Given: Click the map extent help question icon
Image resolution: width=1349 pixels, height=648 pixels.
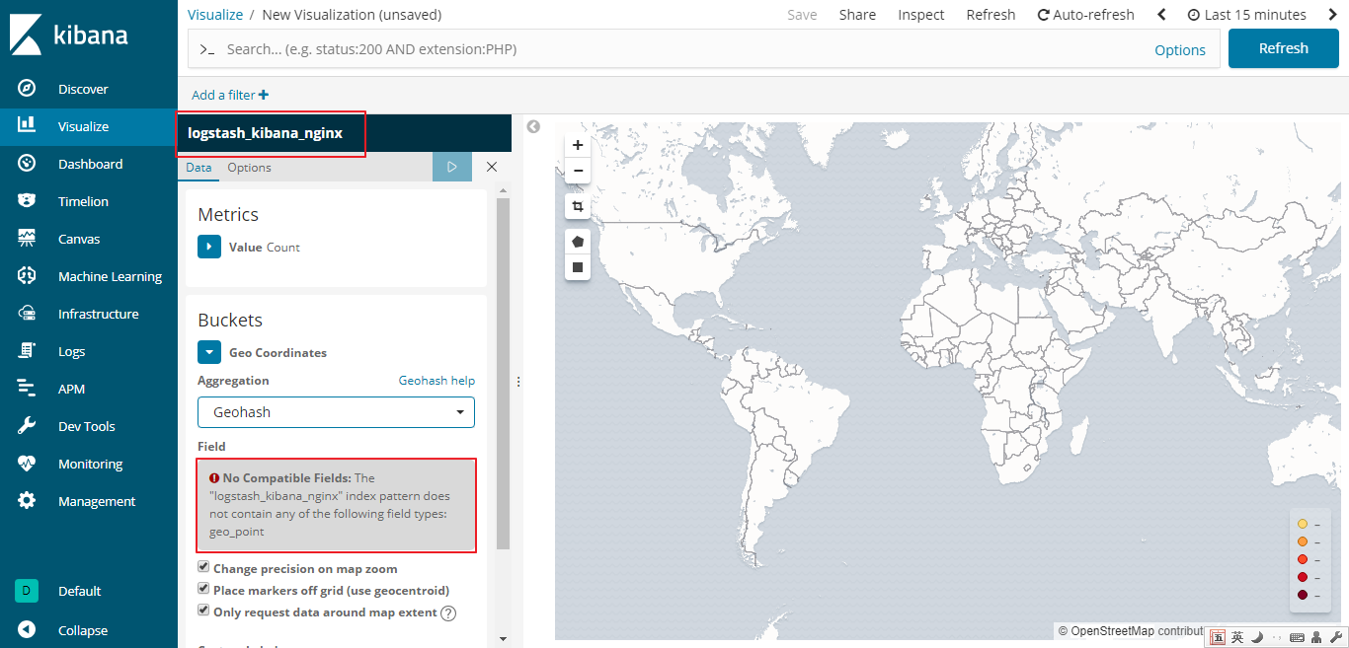Looking at the screenshot, I should tap(448, 612).
